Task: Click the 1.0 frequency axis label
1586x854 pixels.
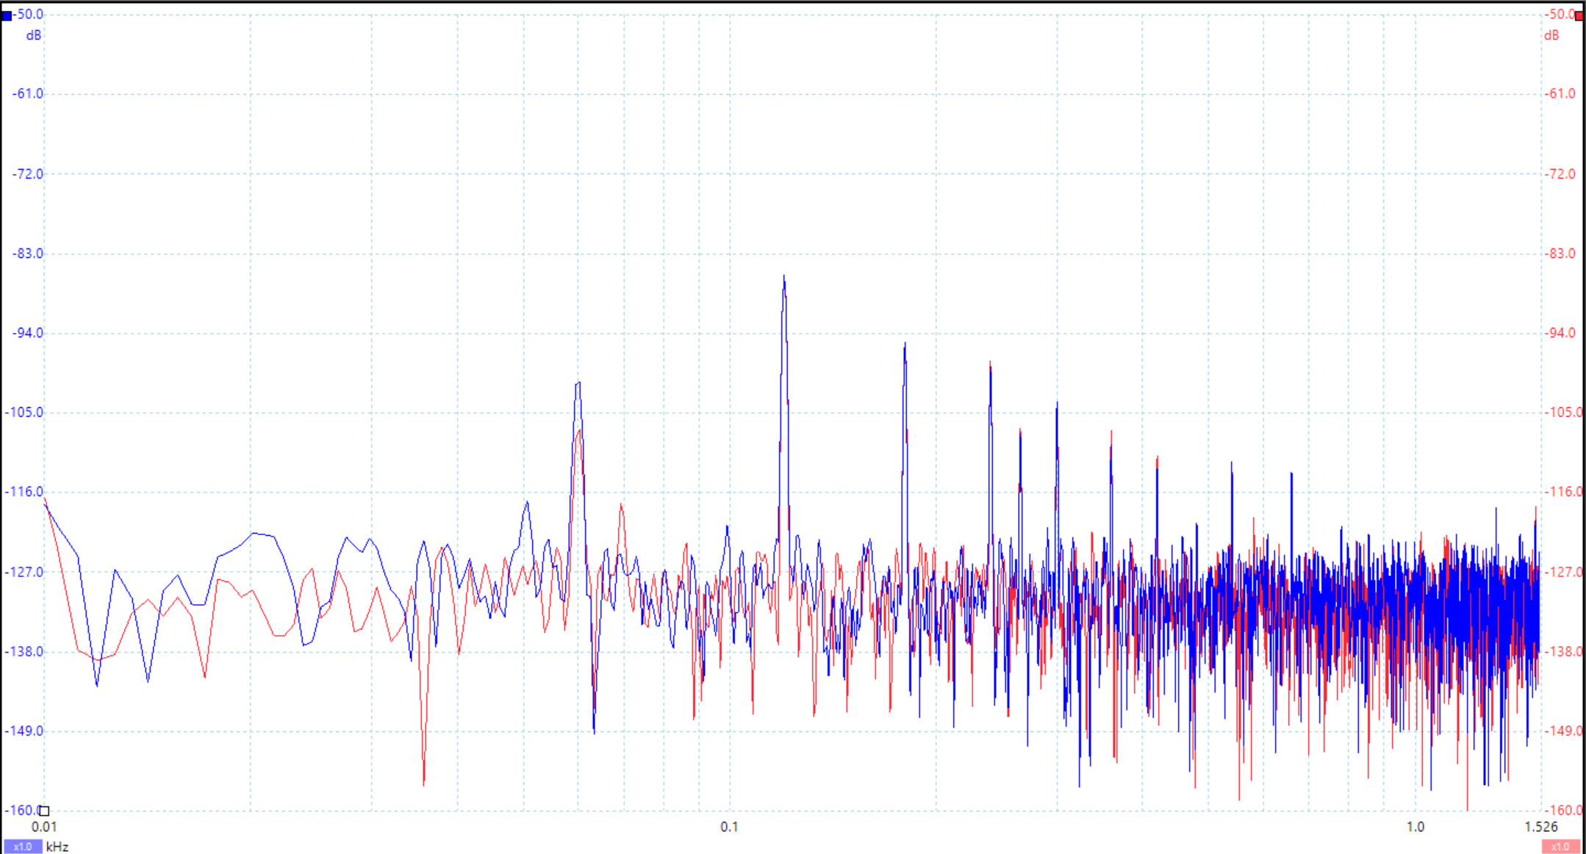Action: point(1415,827)
